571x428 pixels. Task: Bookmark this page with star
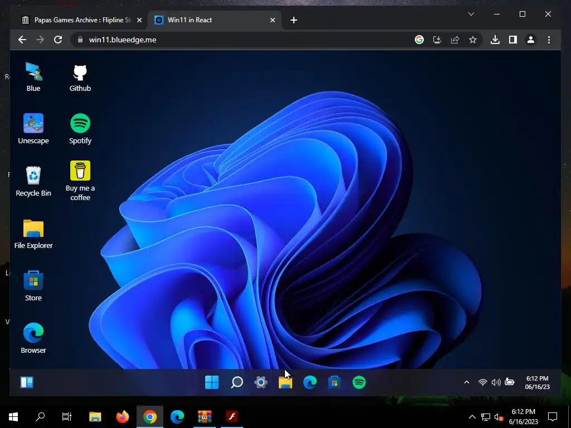[x=473, y=40]
